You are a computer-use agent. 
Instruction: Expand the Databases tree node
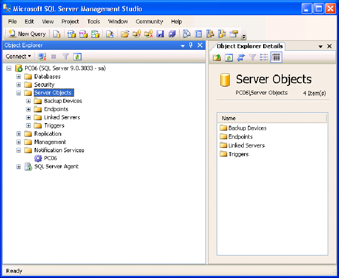[x=19, y=76]
